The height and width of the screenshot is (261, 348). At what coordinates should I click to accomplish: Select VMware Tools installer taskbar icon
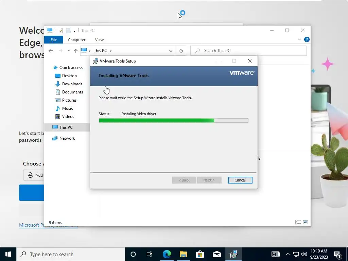pyautogui.click(x=233, y=254)
